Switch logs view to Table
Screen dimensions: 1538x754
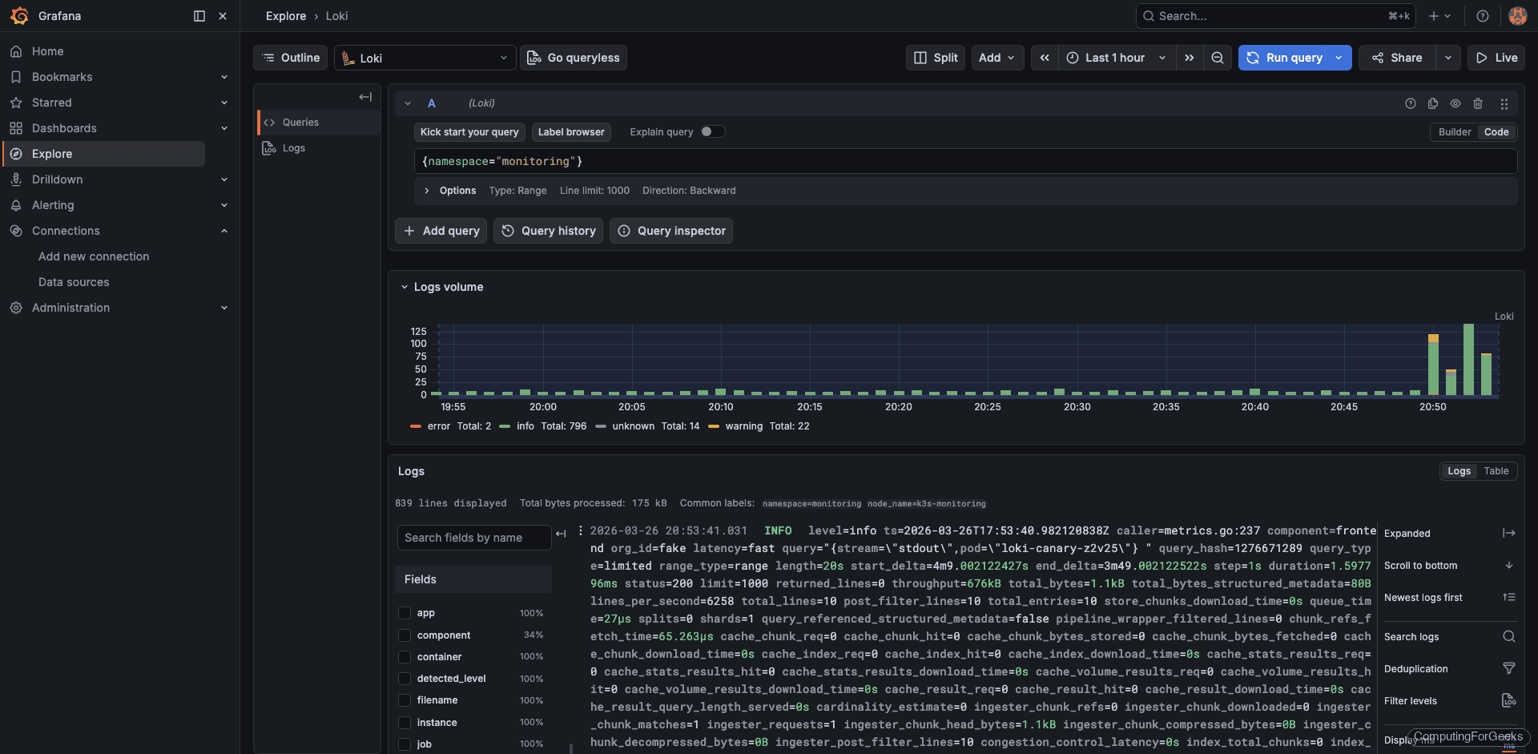coord(1496,470)
